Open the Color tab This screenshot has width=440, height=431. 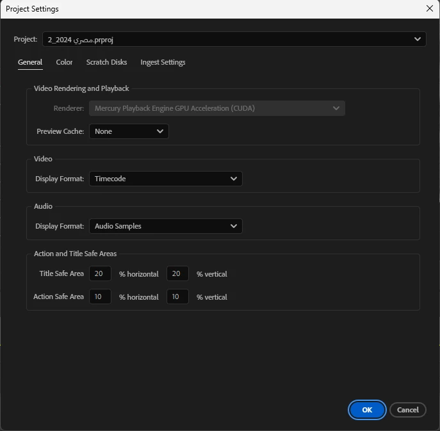(x=64, y=62)
